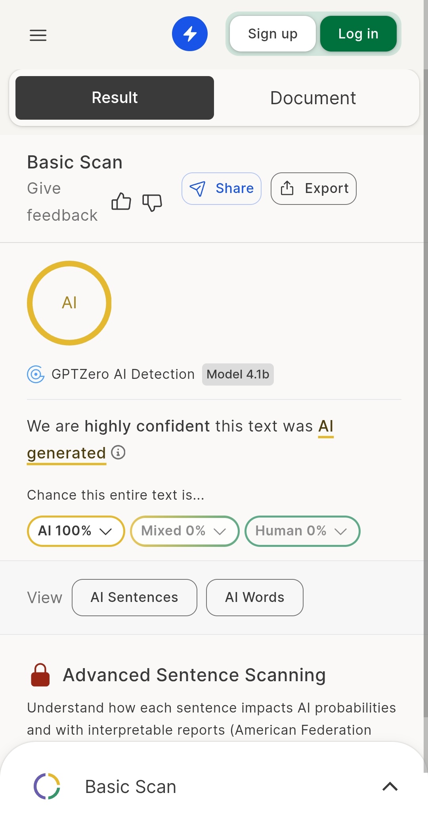Expand the Human 0% dropdown
Screen dimensions: 428x831
tap(302, 531)
